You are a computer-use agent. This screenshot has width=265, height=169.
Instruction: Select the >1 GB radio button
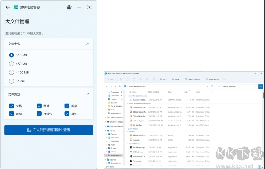click(x=12, y=81)
